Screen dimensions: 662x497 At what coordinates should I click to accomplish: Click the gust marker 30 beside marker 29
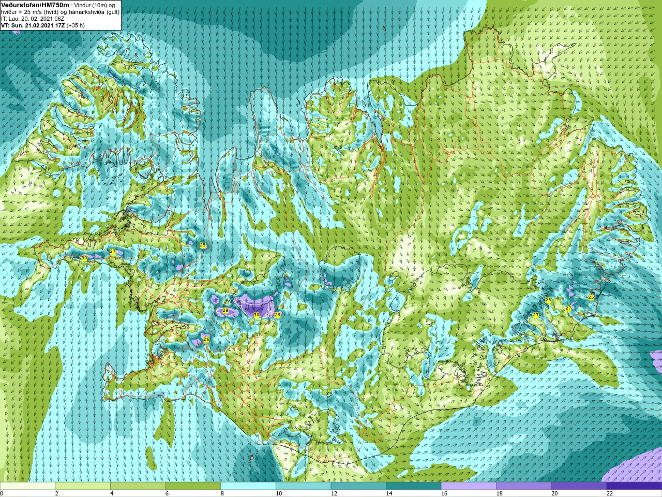pyautogui.click(x=256, y=315)
